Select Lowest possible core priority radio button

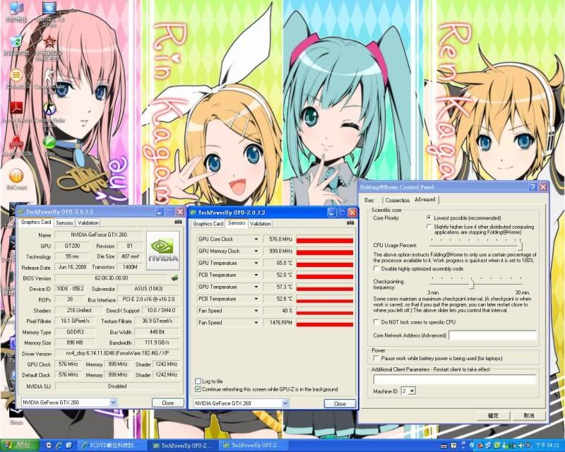pyautogui.click(x=429, y=218)
